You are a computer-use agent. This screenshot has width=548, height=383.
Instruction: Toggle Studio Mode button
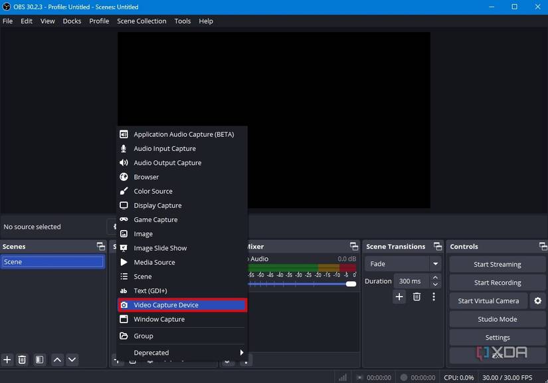tap(498, 319)
